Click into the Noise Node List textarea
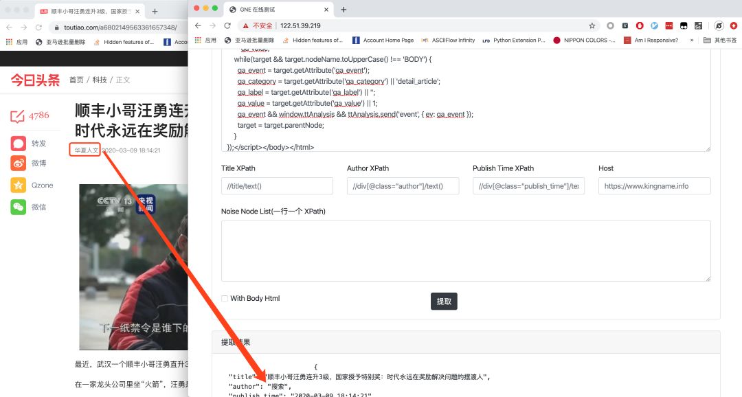The image size is (742, 397). [x=466, y=251]
